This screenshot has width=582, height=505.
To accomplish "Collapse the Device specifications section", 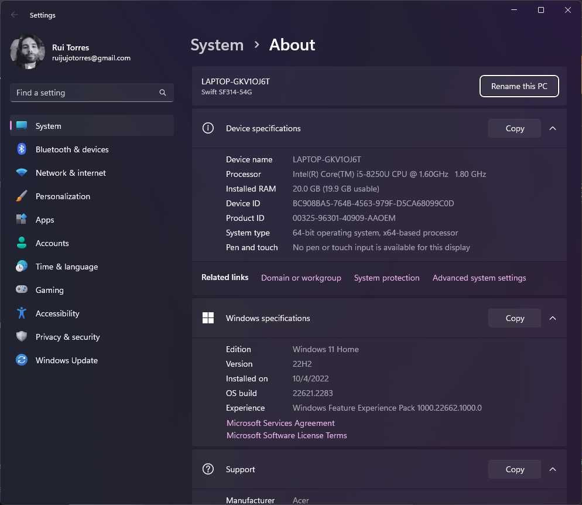I will pos(553,128).
